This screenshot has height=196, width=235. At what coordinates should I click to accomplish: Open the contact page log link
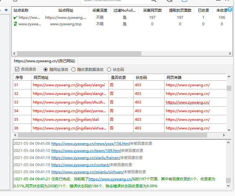click(80, 165)
